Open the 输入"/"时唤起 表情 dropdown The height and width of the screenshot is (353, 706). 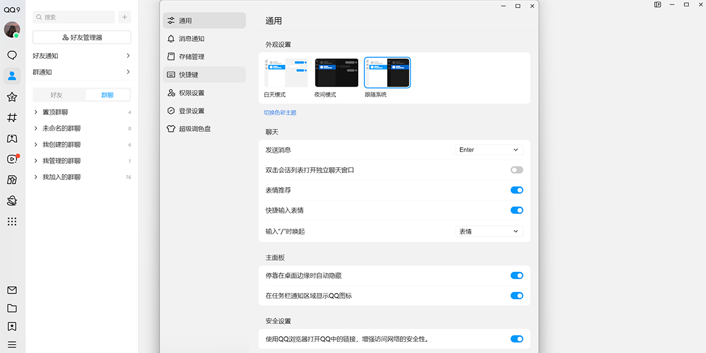click(x=488, y=231)
